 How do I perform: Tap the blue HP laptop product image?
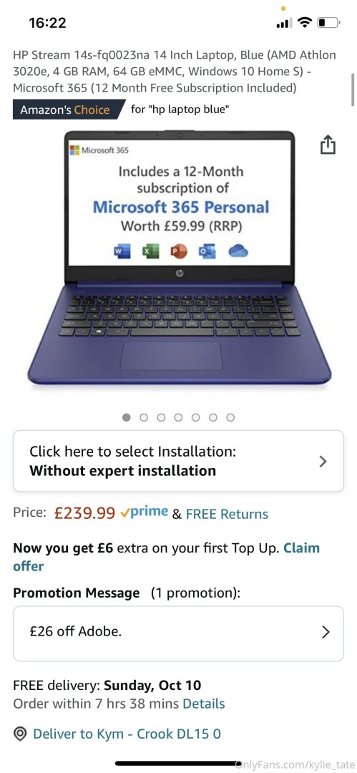pyautogui.click(x=179, y=258)
